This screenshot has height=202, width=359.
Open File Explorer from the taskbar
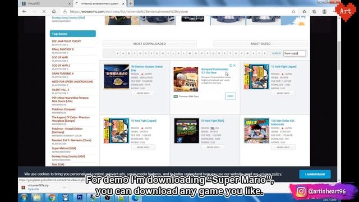[x=37, y=198]
